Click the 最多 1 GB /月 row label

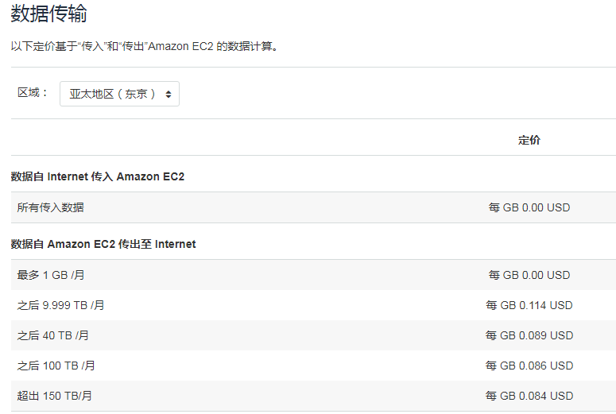point(51,275)
